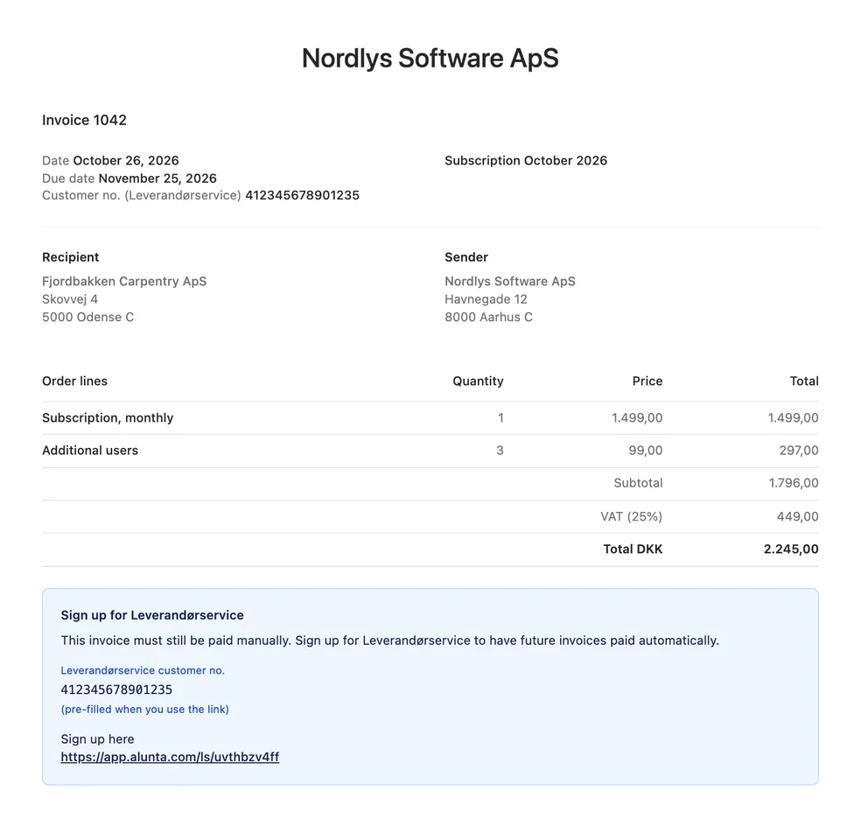
Task: Click the Total DKK label
Action: (x=633, y=549)
